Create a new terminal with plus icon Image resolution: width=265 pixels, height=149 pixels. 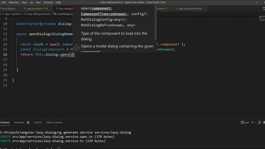tap(252, 123)
